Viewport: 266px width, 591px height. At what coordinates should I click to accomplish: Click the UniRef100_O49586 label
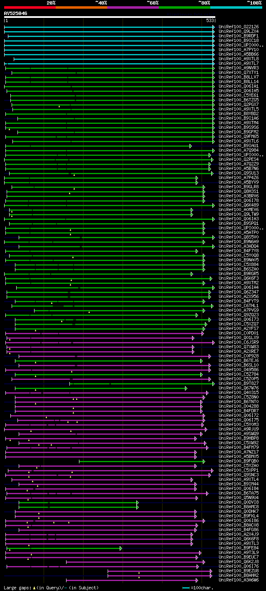(239, 369)
